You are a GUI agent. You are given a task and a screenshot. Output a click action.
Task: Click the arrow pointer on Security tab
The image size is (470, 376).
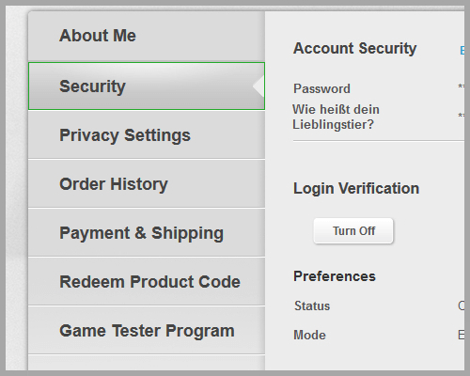[258, 86]
